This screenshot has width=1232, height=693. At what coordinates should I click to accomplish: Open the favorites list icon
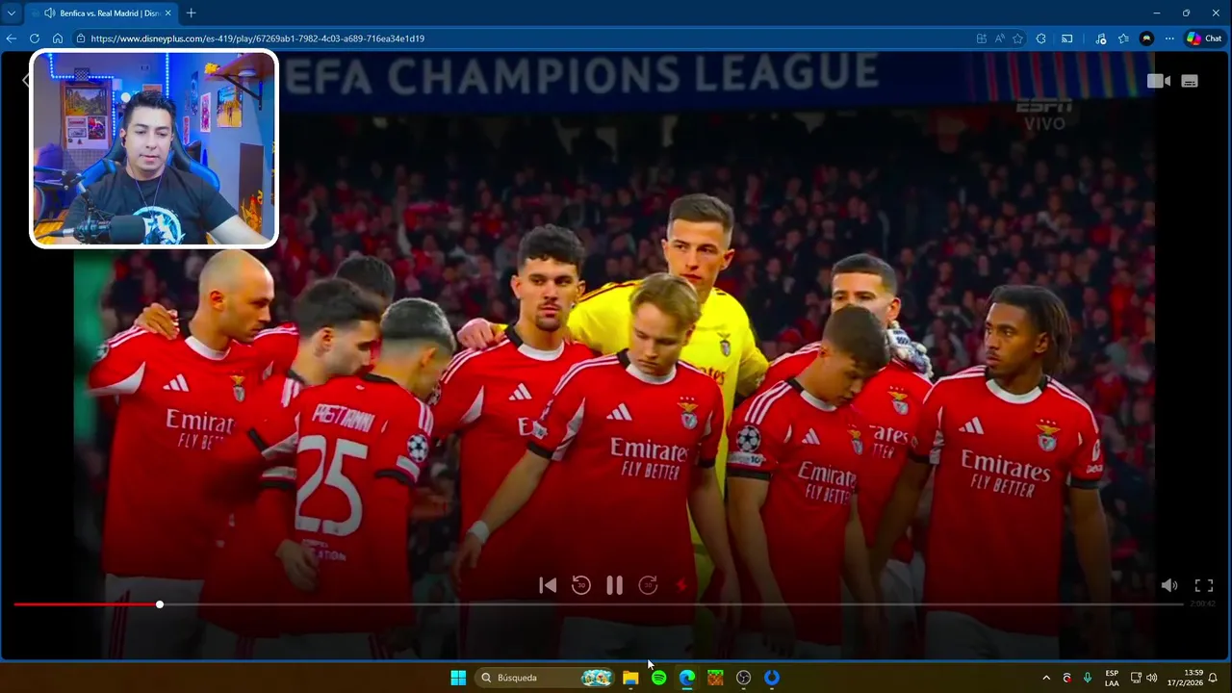coord(1123,38)
